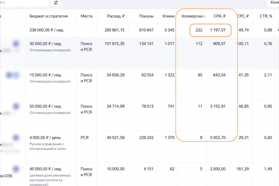Select CPA value 5 002,70
The height and width of the screenshot is (186, 279).
point(218,138)
